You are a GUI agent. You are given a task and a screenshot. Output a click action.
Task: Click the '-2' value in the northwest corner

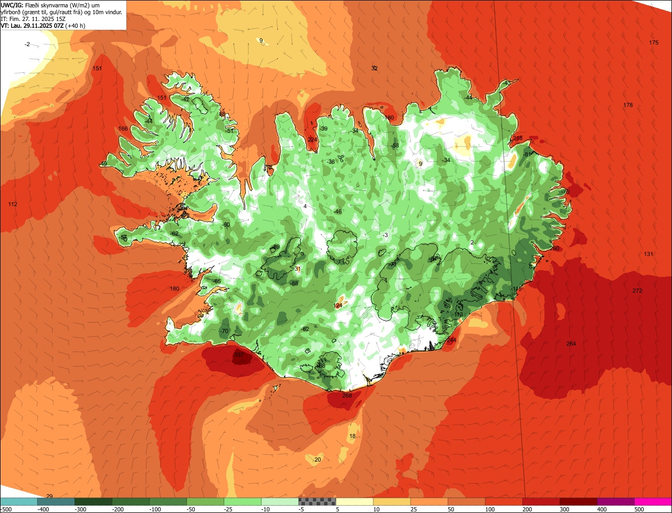(x=27, y=44)
